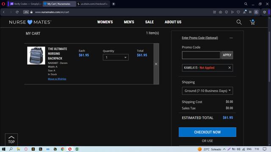This screenshot has width=271, height=152.
Task: Remove backpack item from cart
Action: click(x=156, y=64)
